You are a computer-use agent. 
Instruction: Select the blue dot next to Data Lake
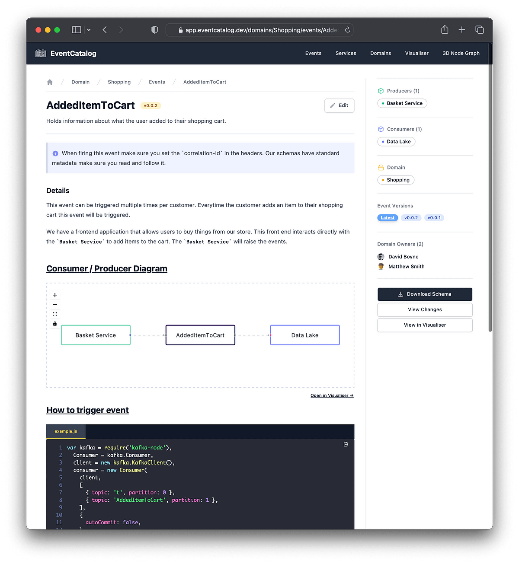[x=383, y=141]
